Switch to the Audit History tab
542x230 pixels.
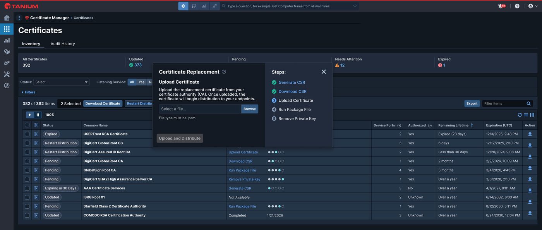tap(63, 44)
